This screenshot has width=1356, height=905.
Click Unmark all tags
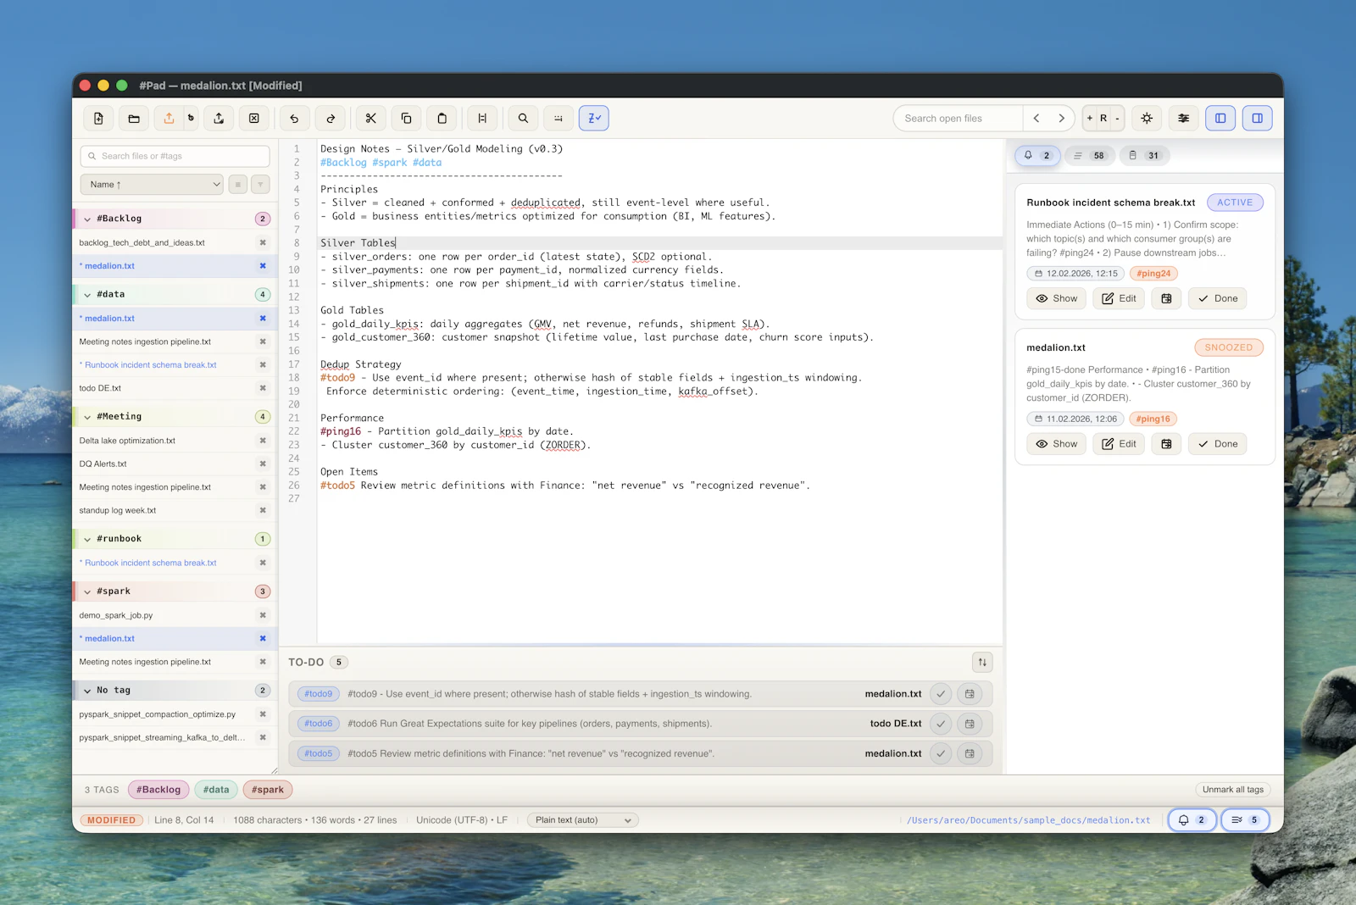click(1232, 790)
